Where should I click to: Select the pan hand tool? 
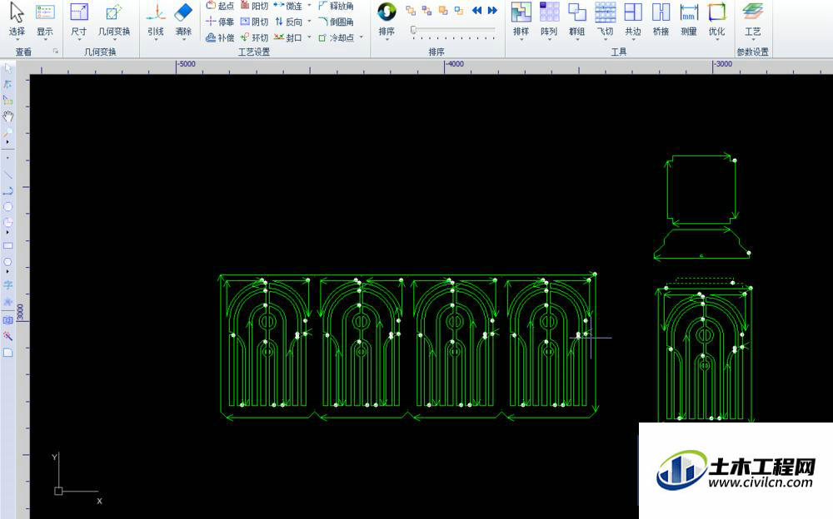click(7, 116)
